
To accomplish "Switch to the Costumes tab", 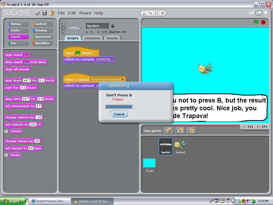I will 93,38.
